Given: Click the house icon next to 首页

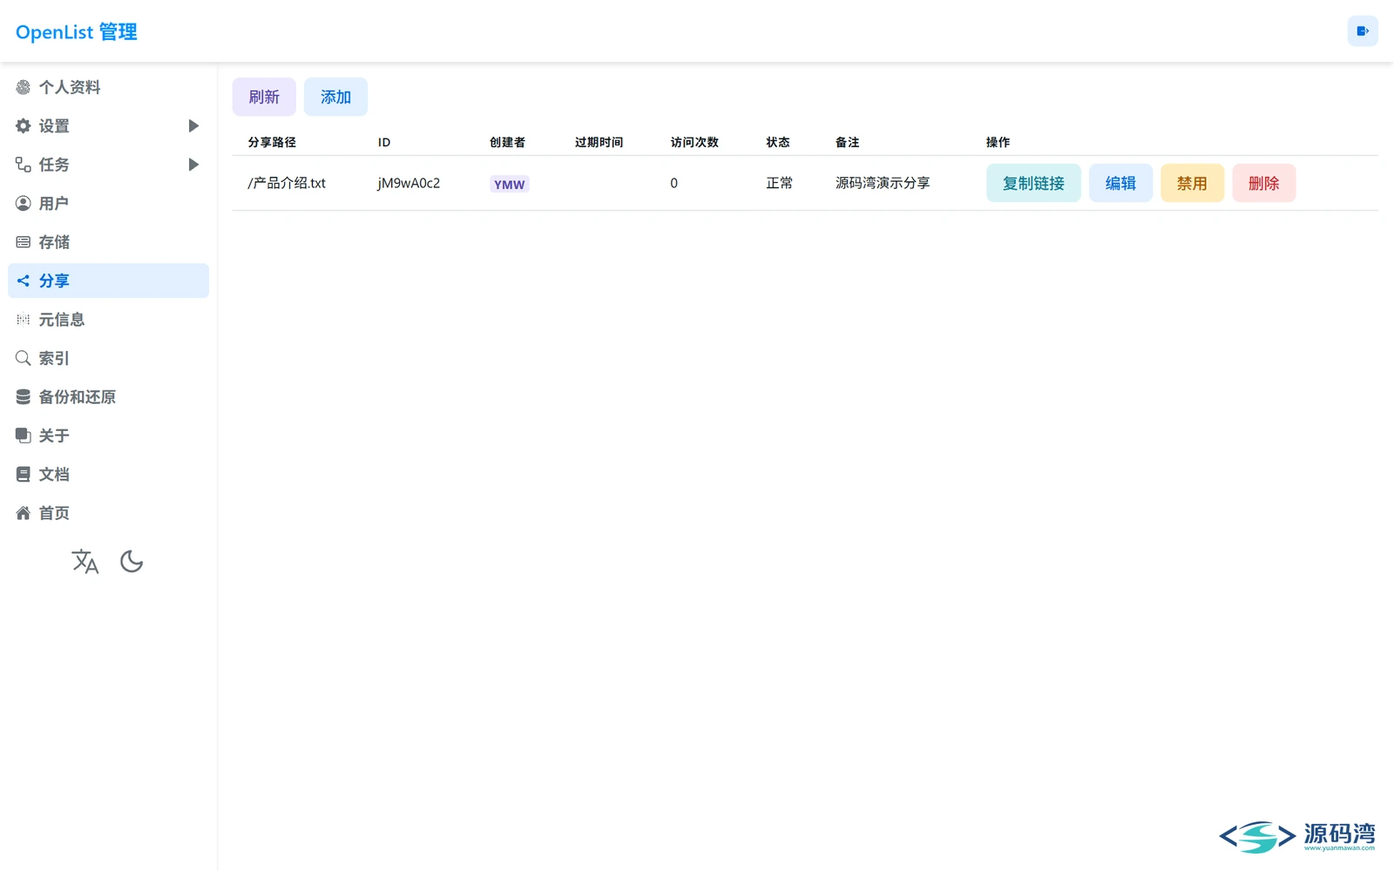Looking at the screenshot, I should (24, 513).
